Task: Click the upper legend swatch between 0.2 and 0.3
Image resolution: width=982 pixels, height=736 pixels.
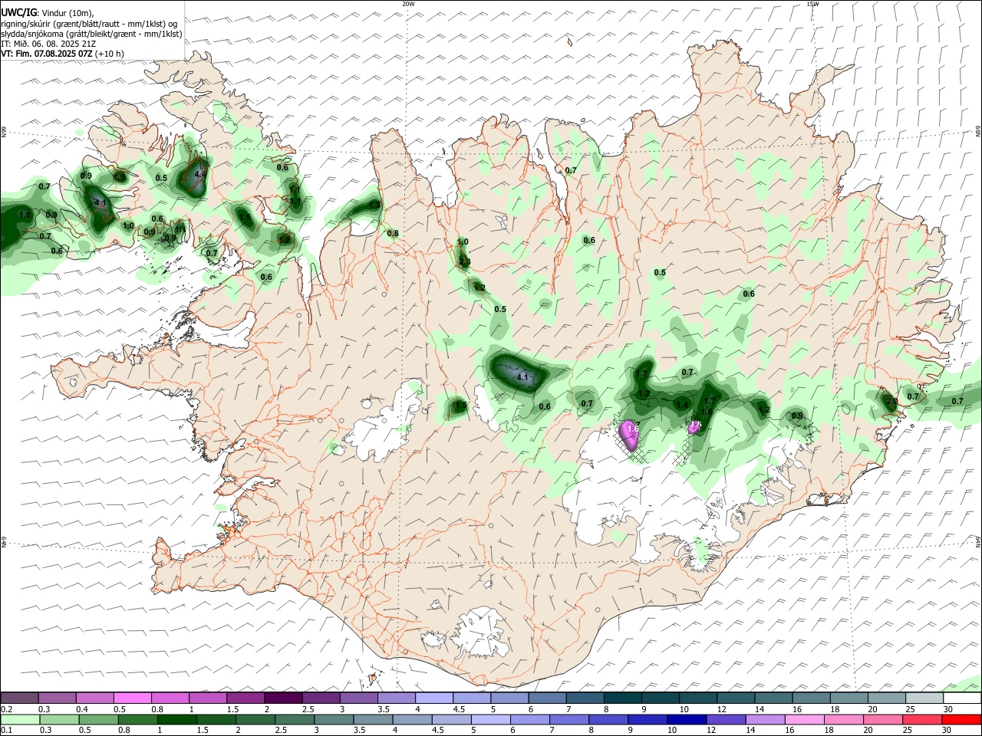Action: coord(20,698)
